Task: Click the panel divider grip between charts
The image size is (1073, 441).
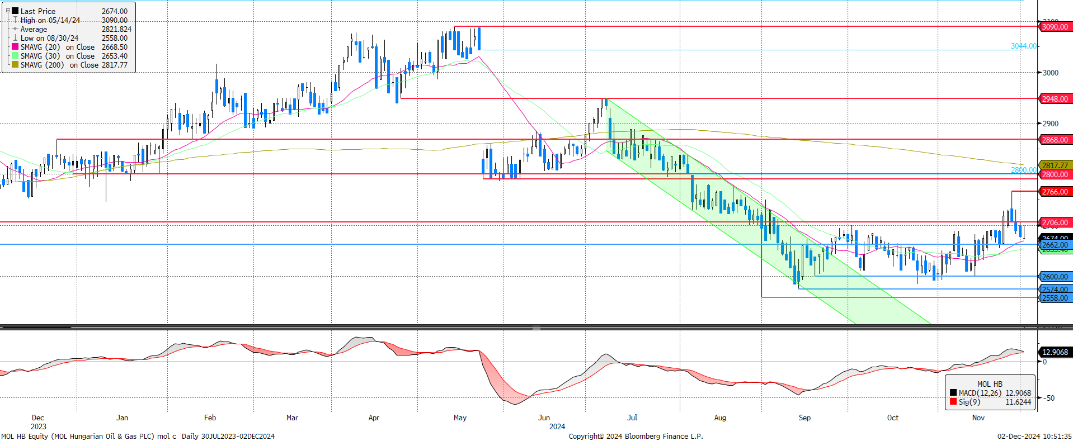Action: point(536,327)
